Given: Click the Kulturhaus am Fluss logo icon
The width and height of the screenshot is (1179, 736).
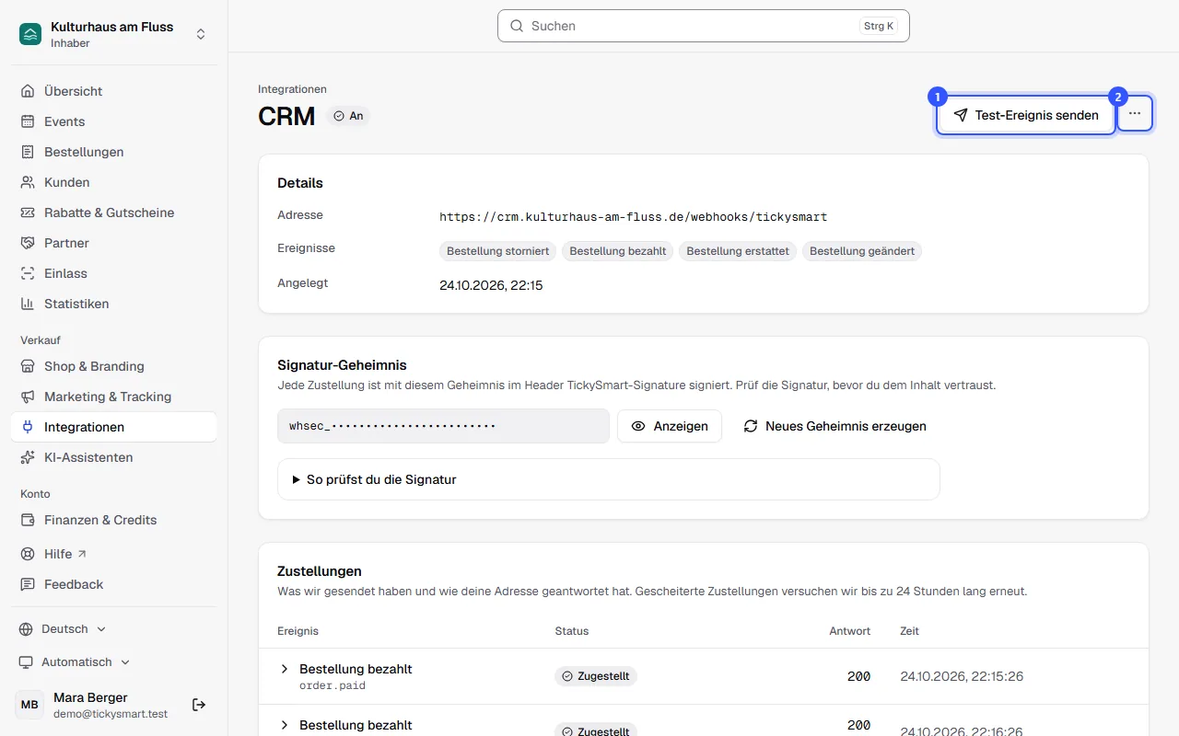Looking at the screenshot, I should pyautogui.click(x=30, y=34).
